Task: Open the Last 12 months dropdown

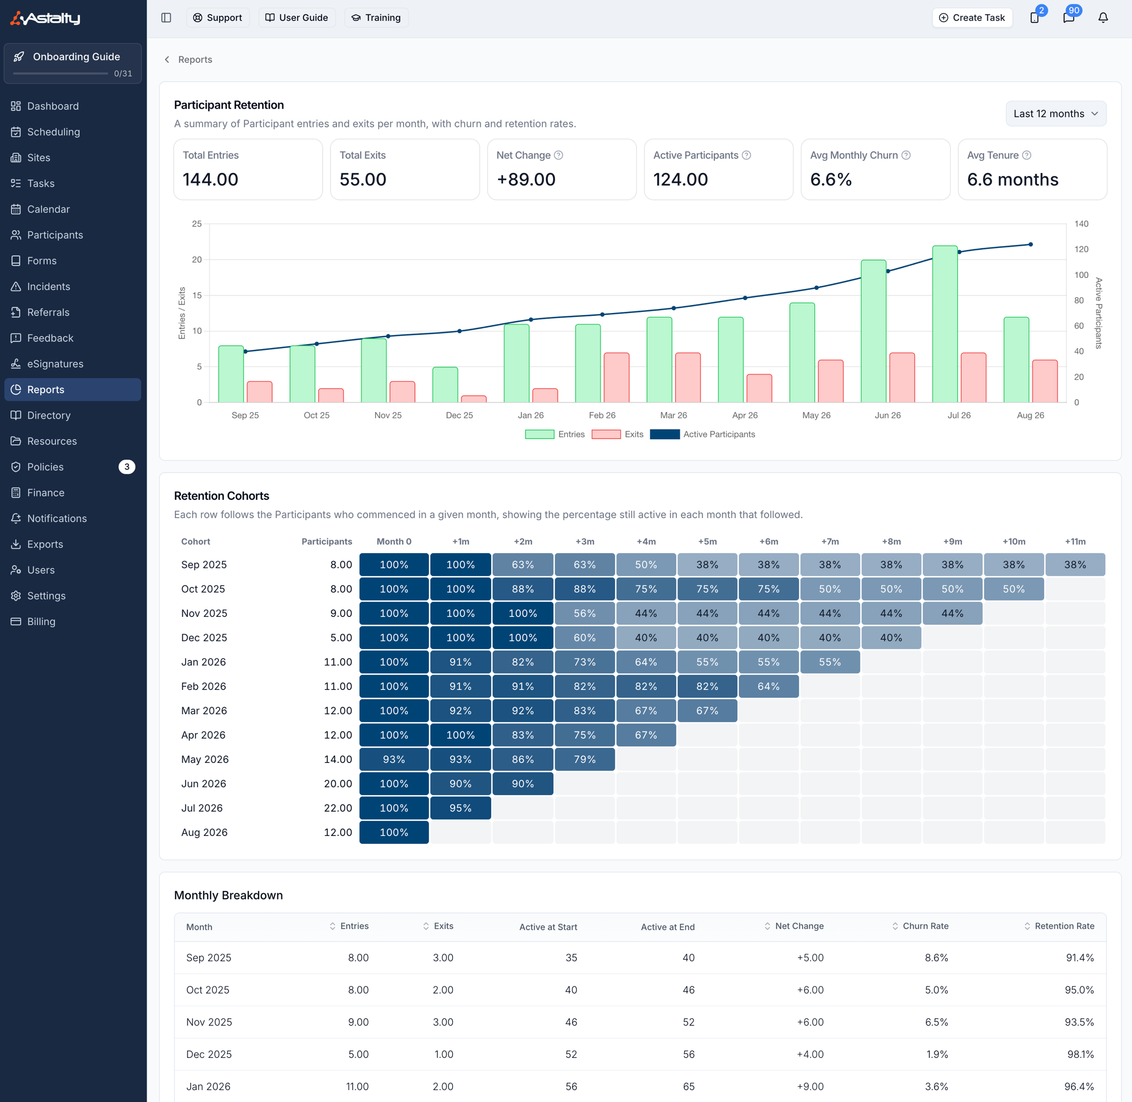Action: (1056, 113)
